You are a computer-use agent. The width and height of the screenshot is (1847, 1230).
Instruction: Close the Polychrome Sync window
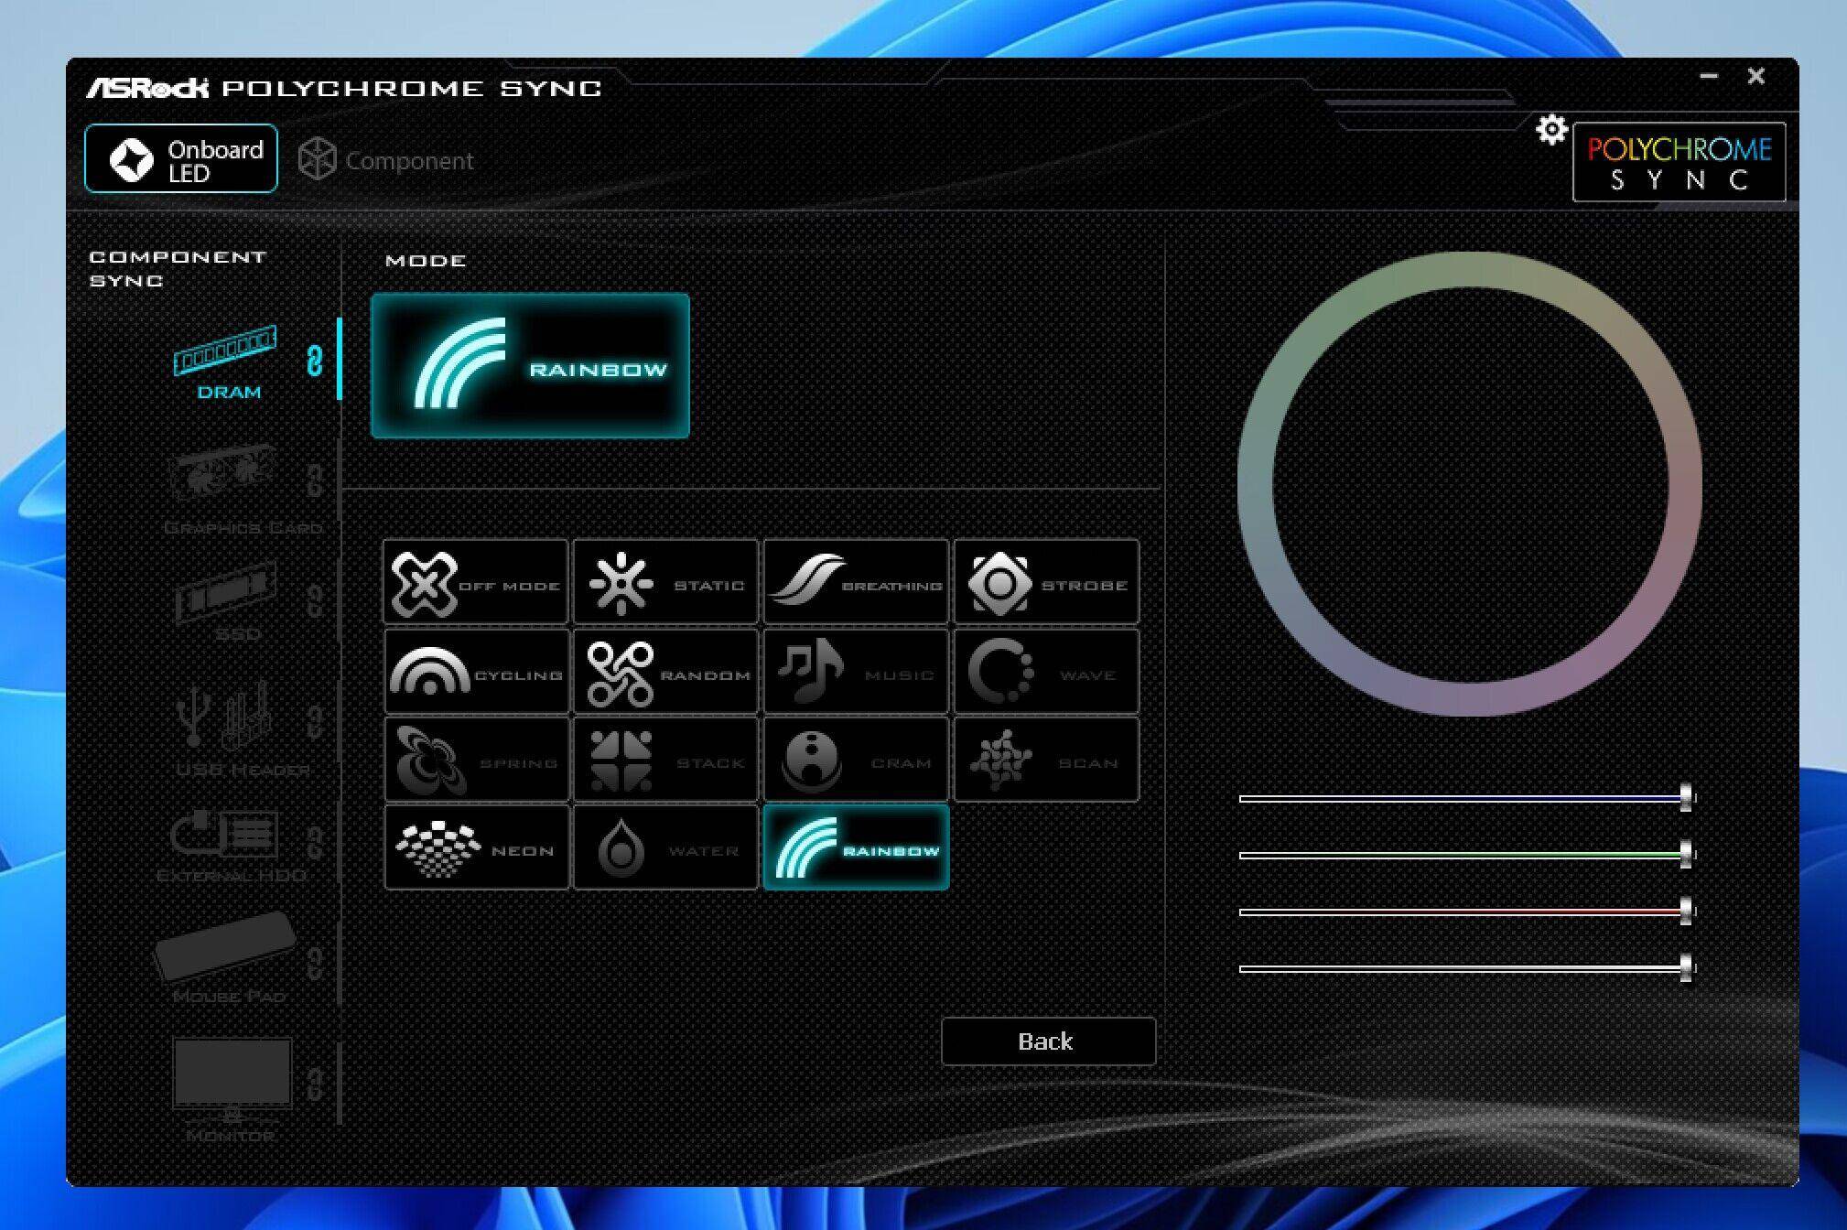pos(1755,76)
